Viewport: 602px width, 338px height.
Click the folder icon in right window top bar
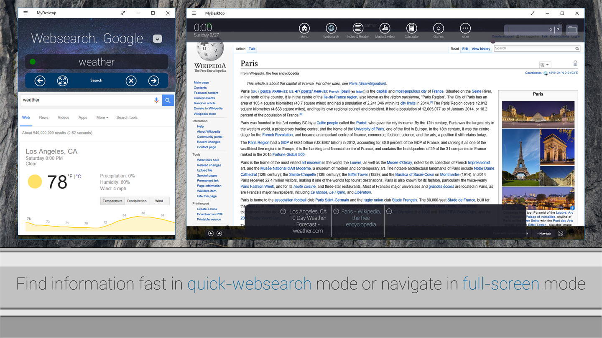(572, 30)
